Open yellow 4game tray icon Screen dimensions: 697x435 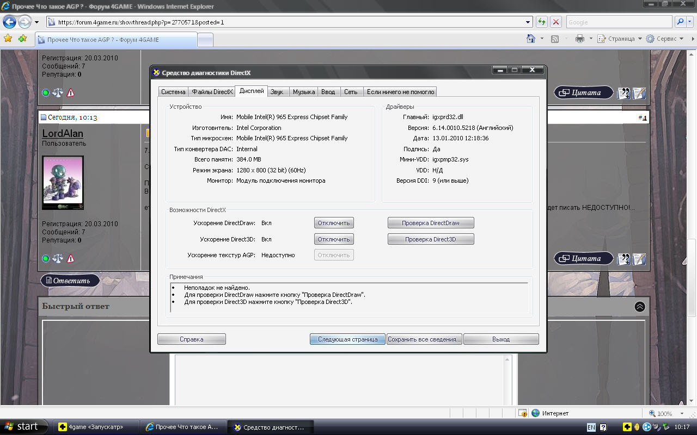(x=627, y=427)
